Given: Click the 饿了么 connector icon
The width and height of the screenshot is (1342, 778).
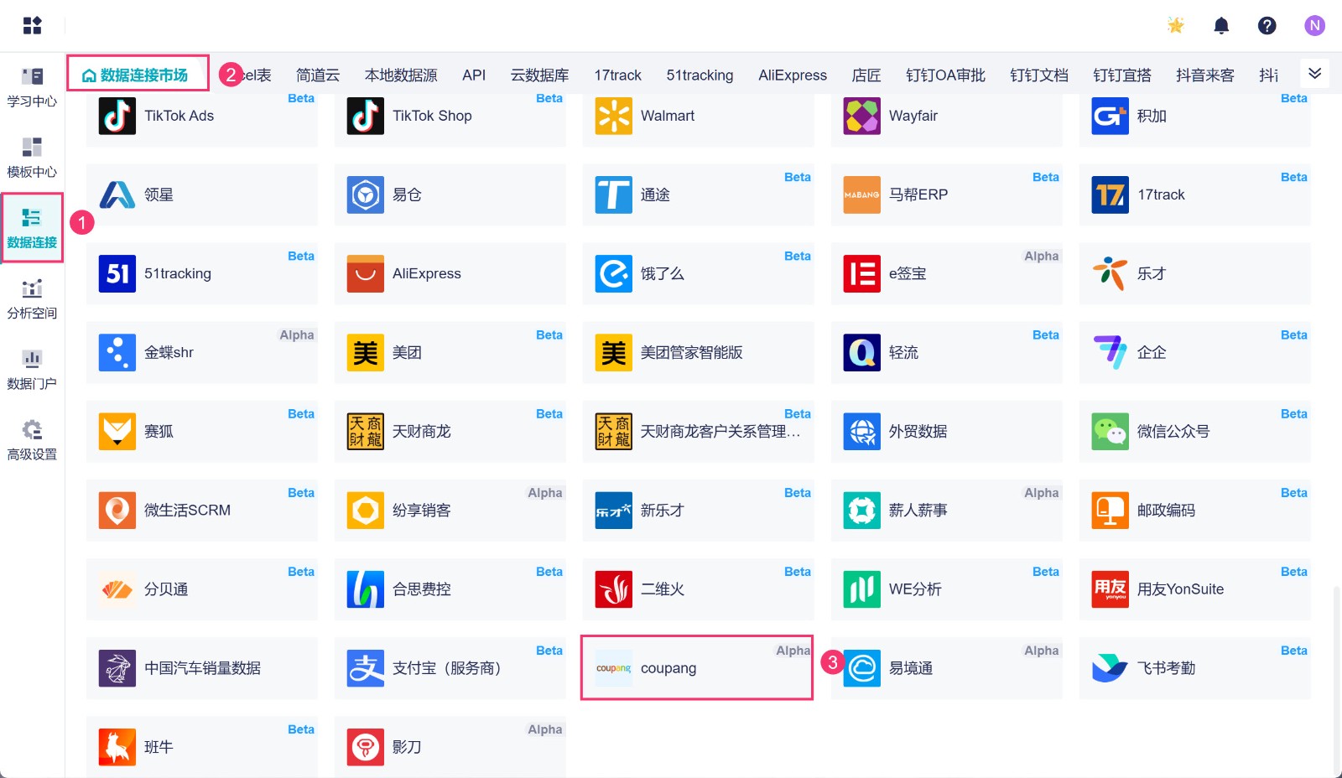Looking at the screenshot, I should click(614, 274).
